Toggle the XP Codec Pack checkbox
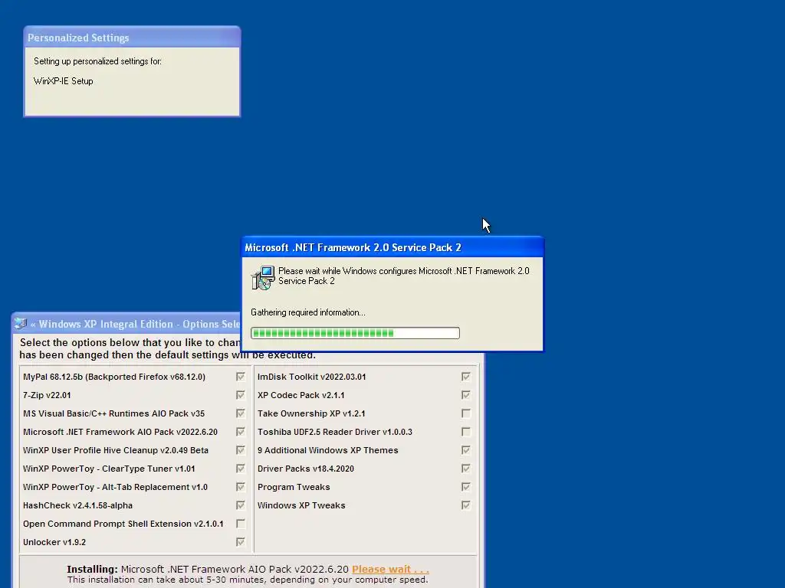This screenshot has width=785, height=588. (x=466, y=395)
